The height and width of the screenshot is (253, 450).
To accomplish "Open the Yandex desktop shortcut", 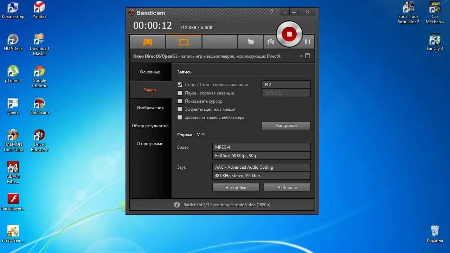I will 39,11.
